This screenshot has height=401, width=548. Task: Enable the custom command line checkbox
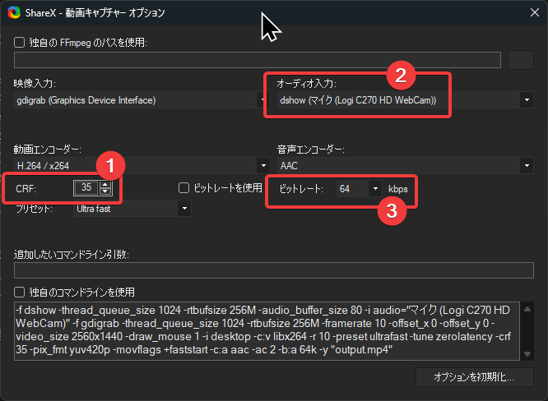point(20,292)
